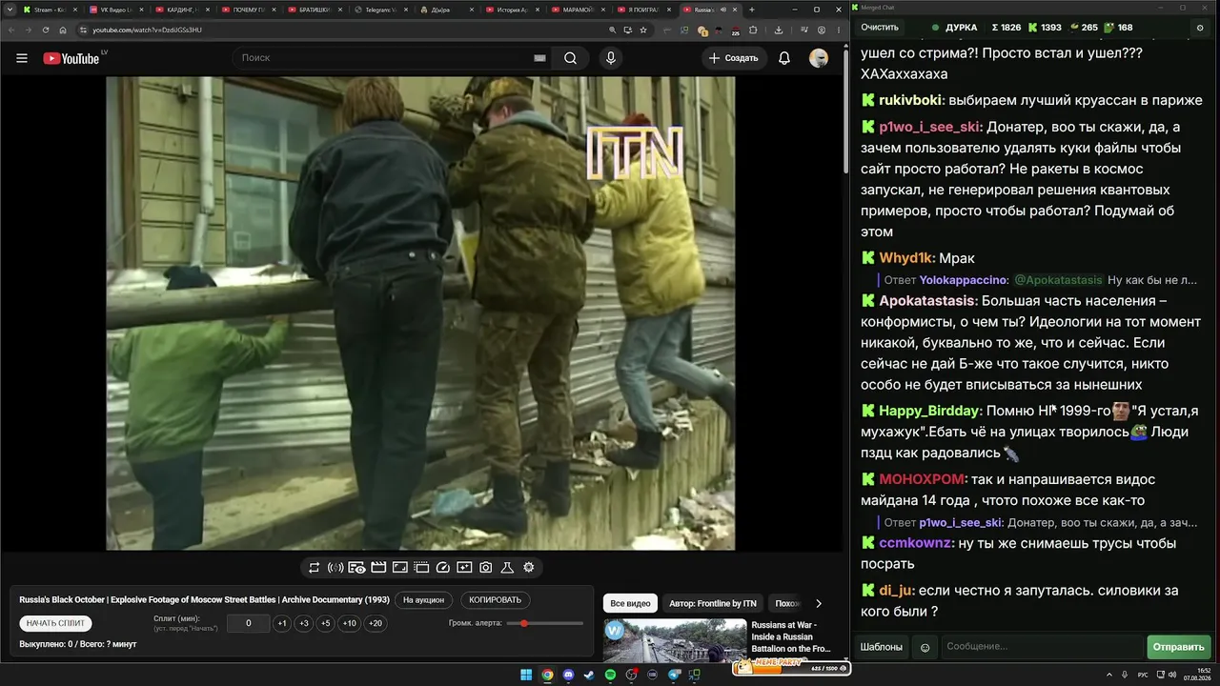Switch to the КАРДИНГ tab
The width and height of the screenshot is (1220, 686).
pyautogui.click(x=183, y=10)
